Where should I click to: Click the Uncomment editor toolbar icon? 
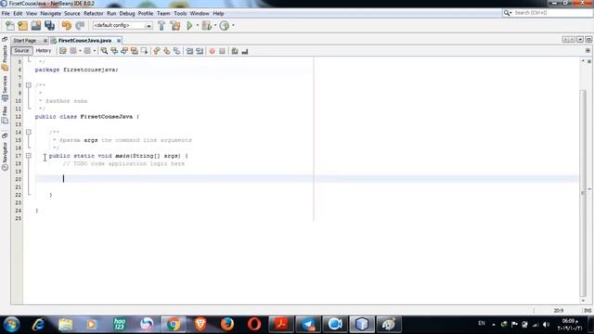245,51
